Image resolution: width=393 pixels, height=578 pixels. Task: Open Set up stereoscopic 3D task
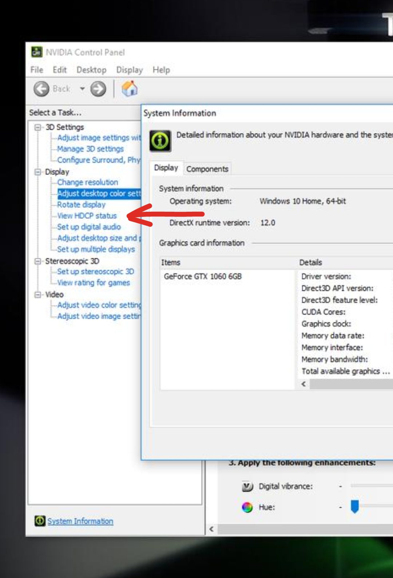(95, 272)
